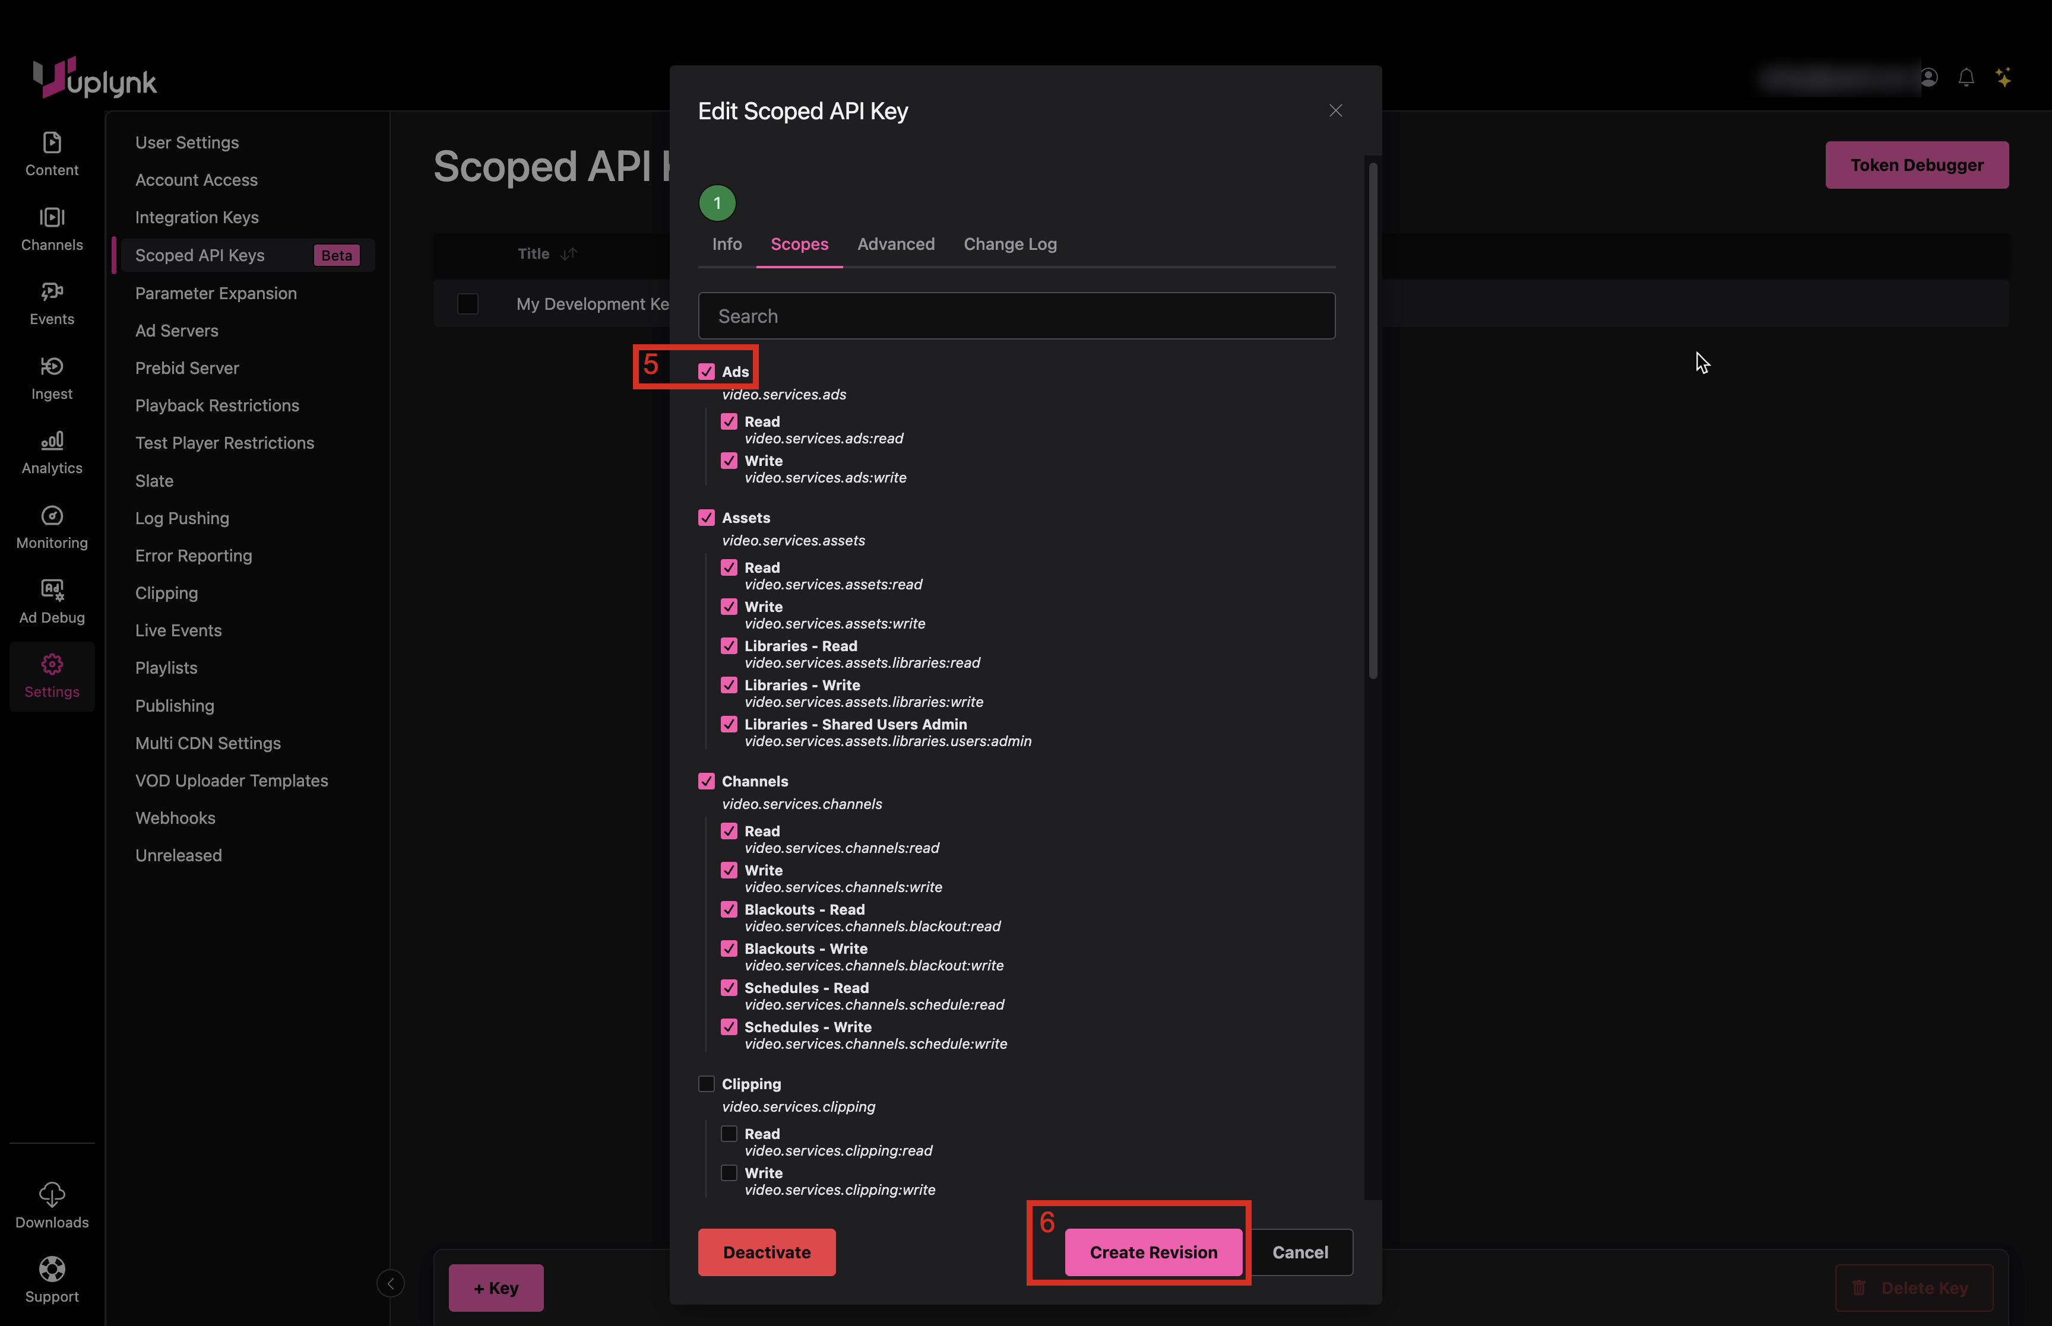
Task: Uncheck the Ads scope checkbox
Action: click(x=706, y=372)
